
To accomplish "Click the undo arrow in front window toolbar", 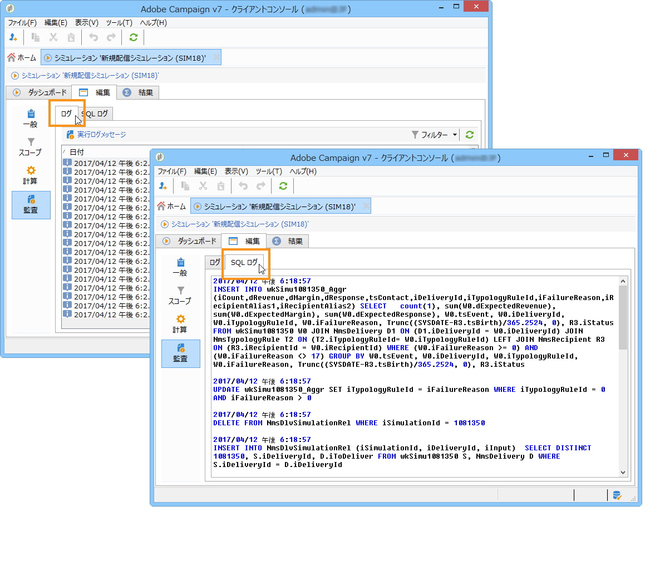I will pos(243,186).
